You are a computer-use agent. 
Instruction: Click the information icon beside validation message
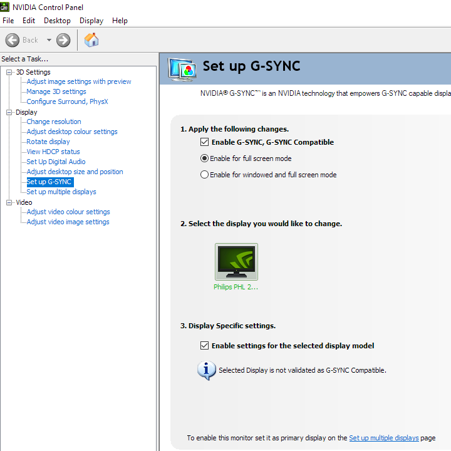pos(206,370)
